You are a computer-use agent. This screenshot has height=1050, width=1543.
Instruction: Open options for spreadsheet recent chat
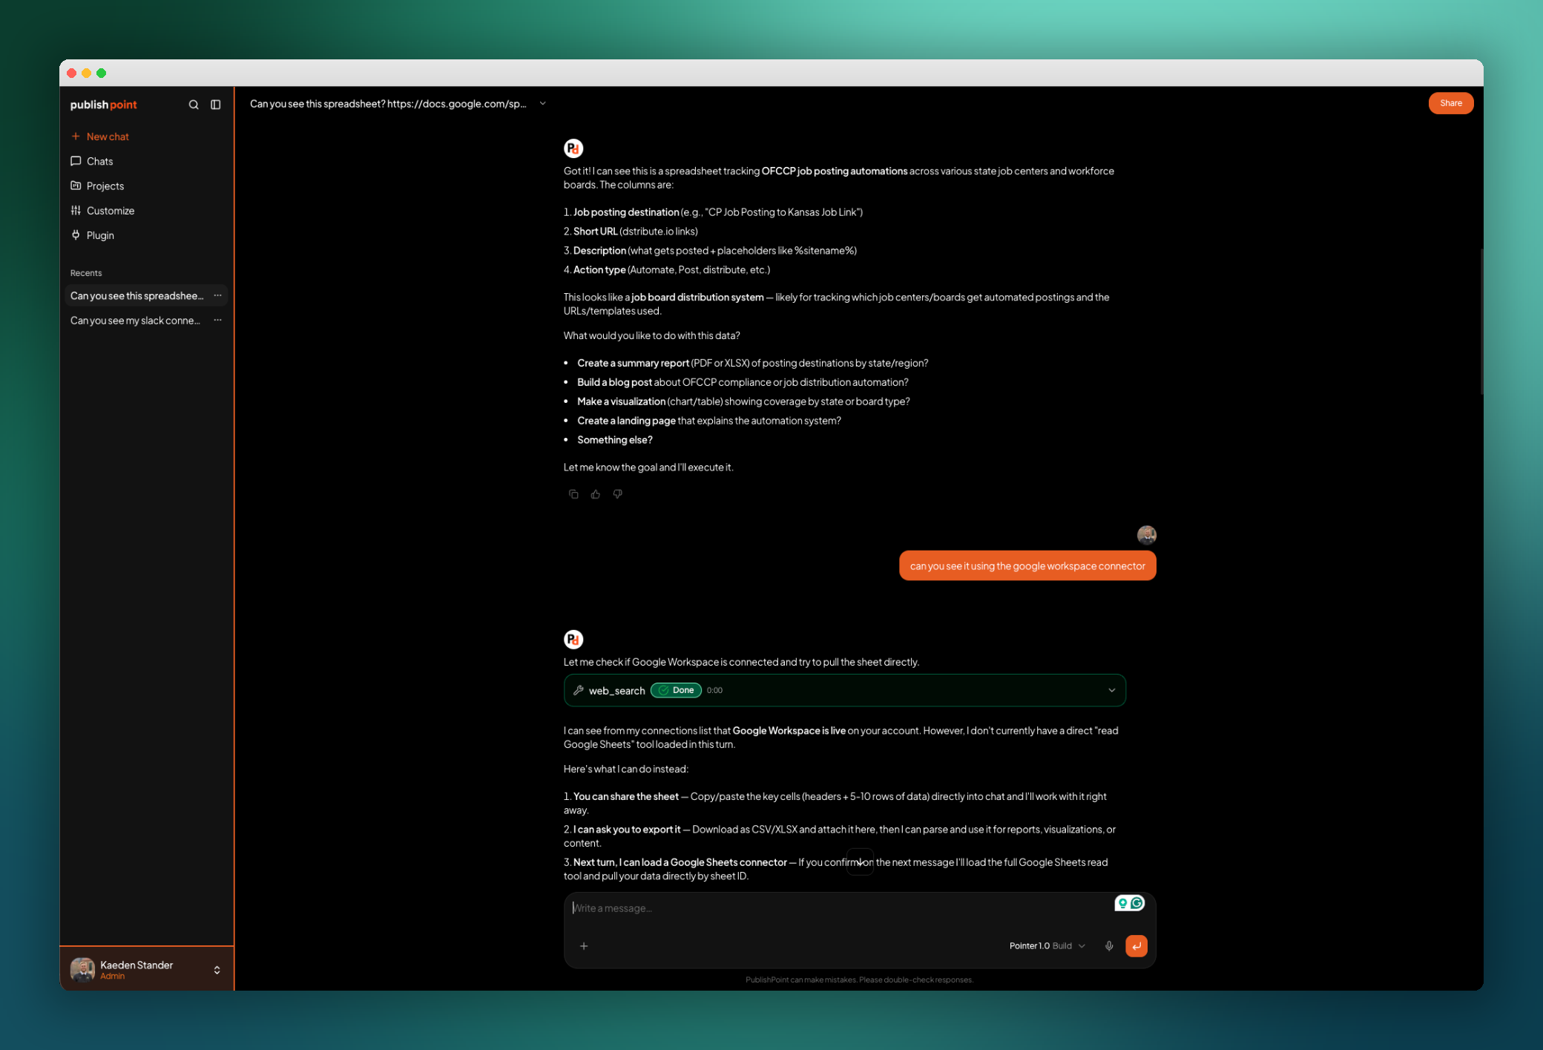pyautogui.click(x=217, y=295)
